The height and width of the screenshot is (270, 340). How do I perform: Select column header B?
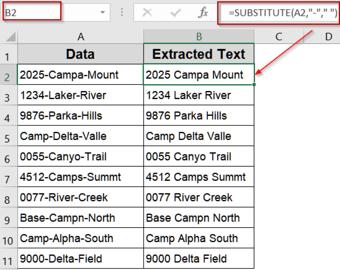199,37
